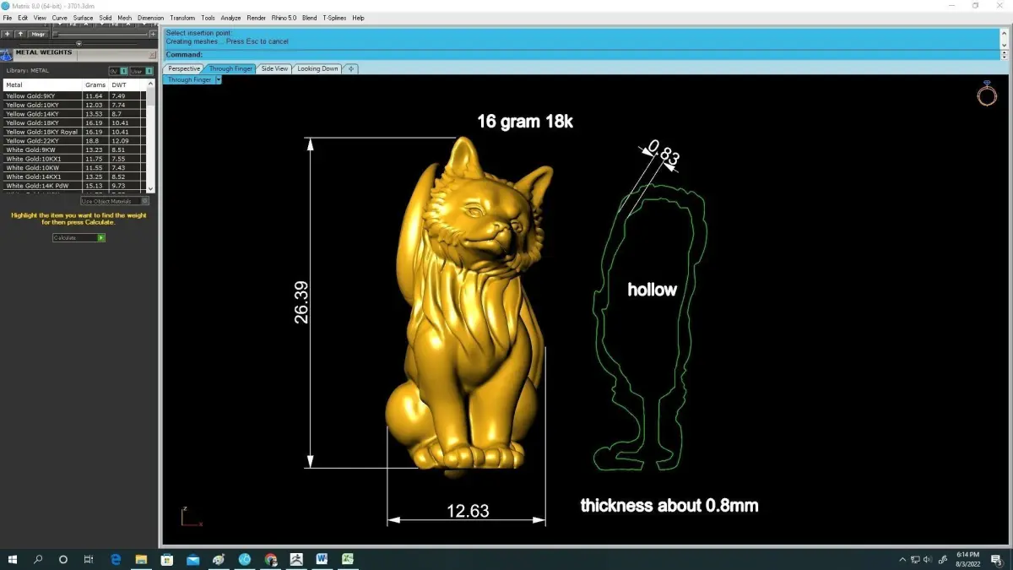This screenshot has height=570, width=1013.
Task: Open the T-Splines menu
Action: [334, 18]
